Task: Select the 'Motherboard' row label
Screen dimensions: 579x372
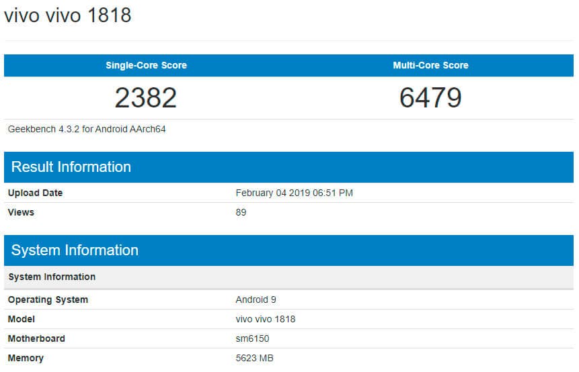Action: [x=36, y=338]
